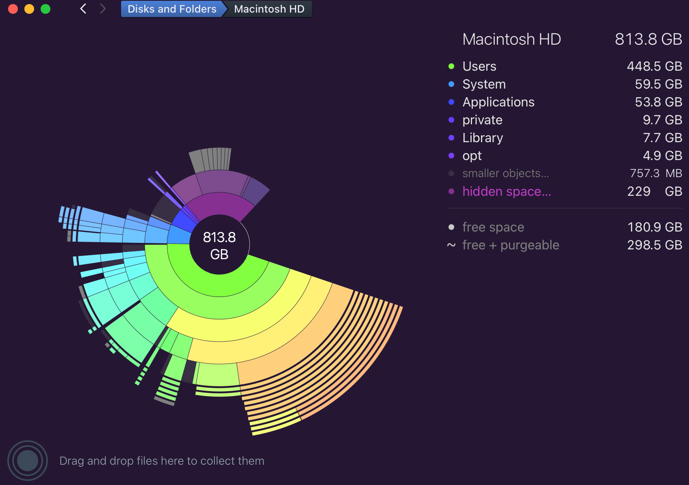Click the free space label
This screenshot has width=689, height=485.
point(493,227)
